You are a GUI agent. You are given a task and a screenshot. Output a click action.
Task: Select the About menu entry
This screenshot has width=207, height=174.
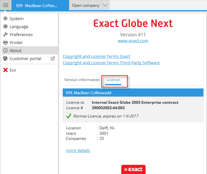[30, 50]
